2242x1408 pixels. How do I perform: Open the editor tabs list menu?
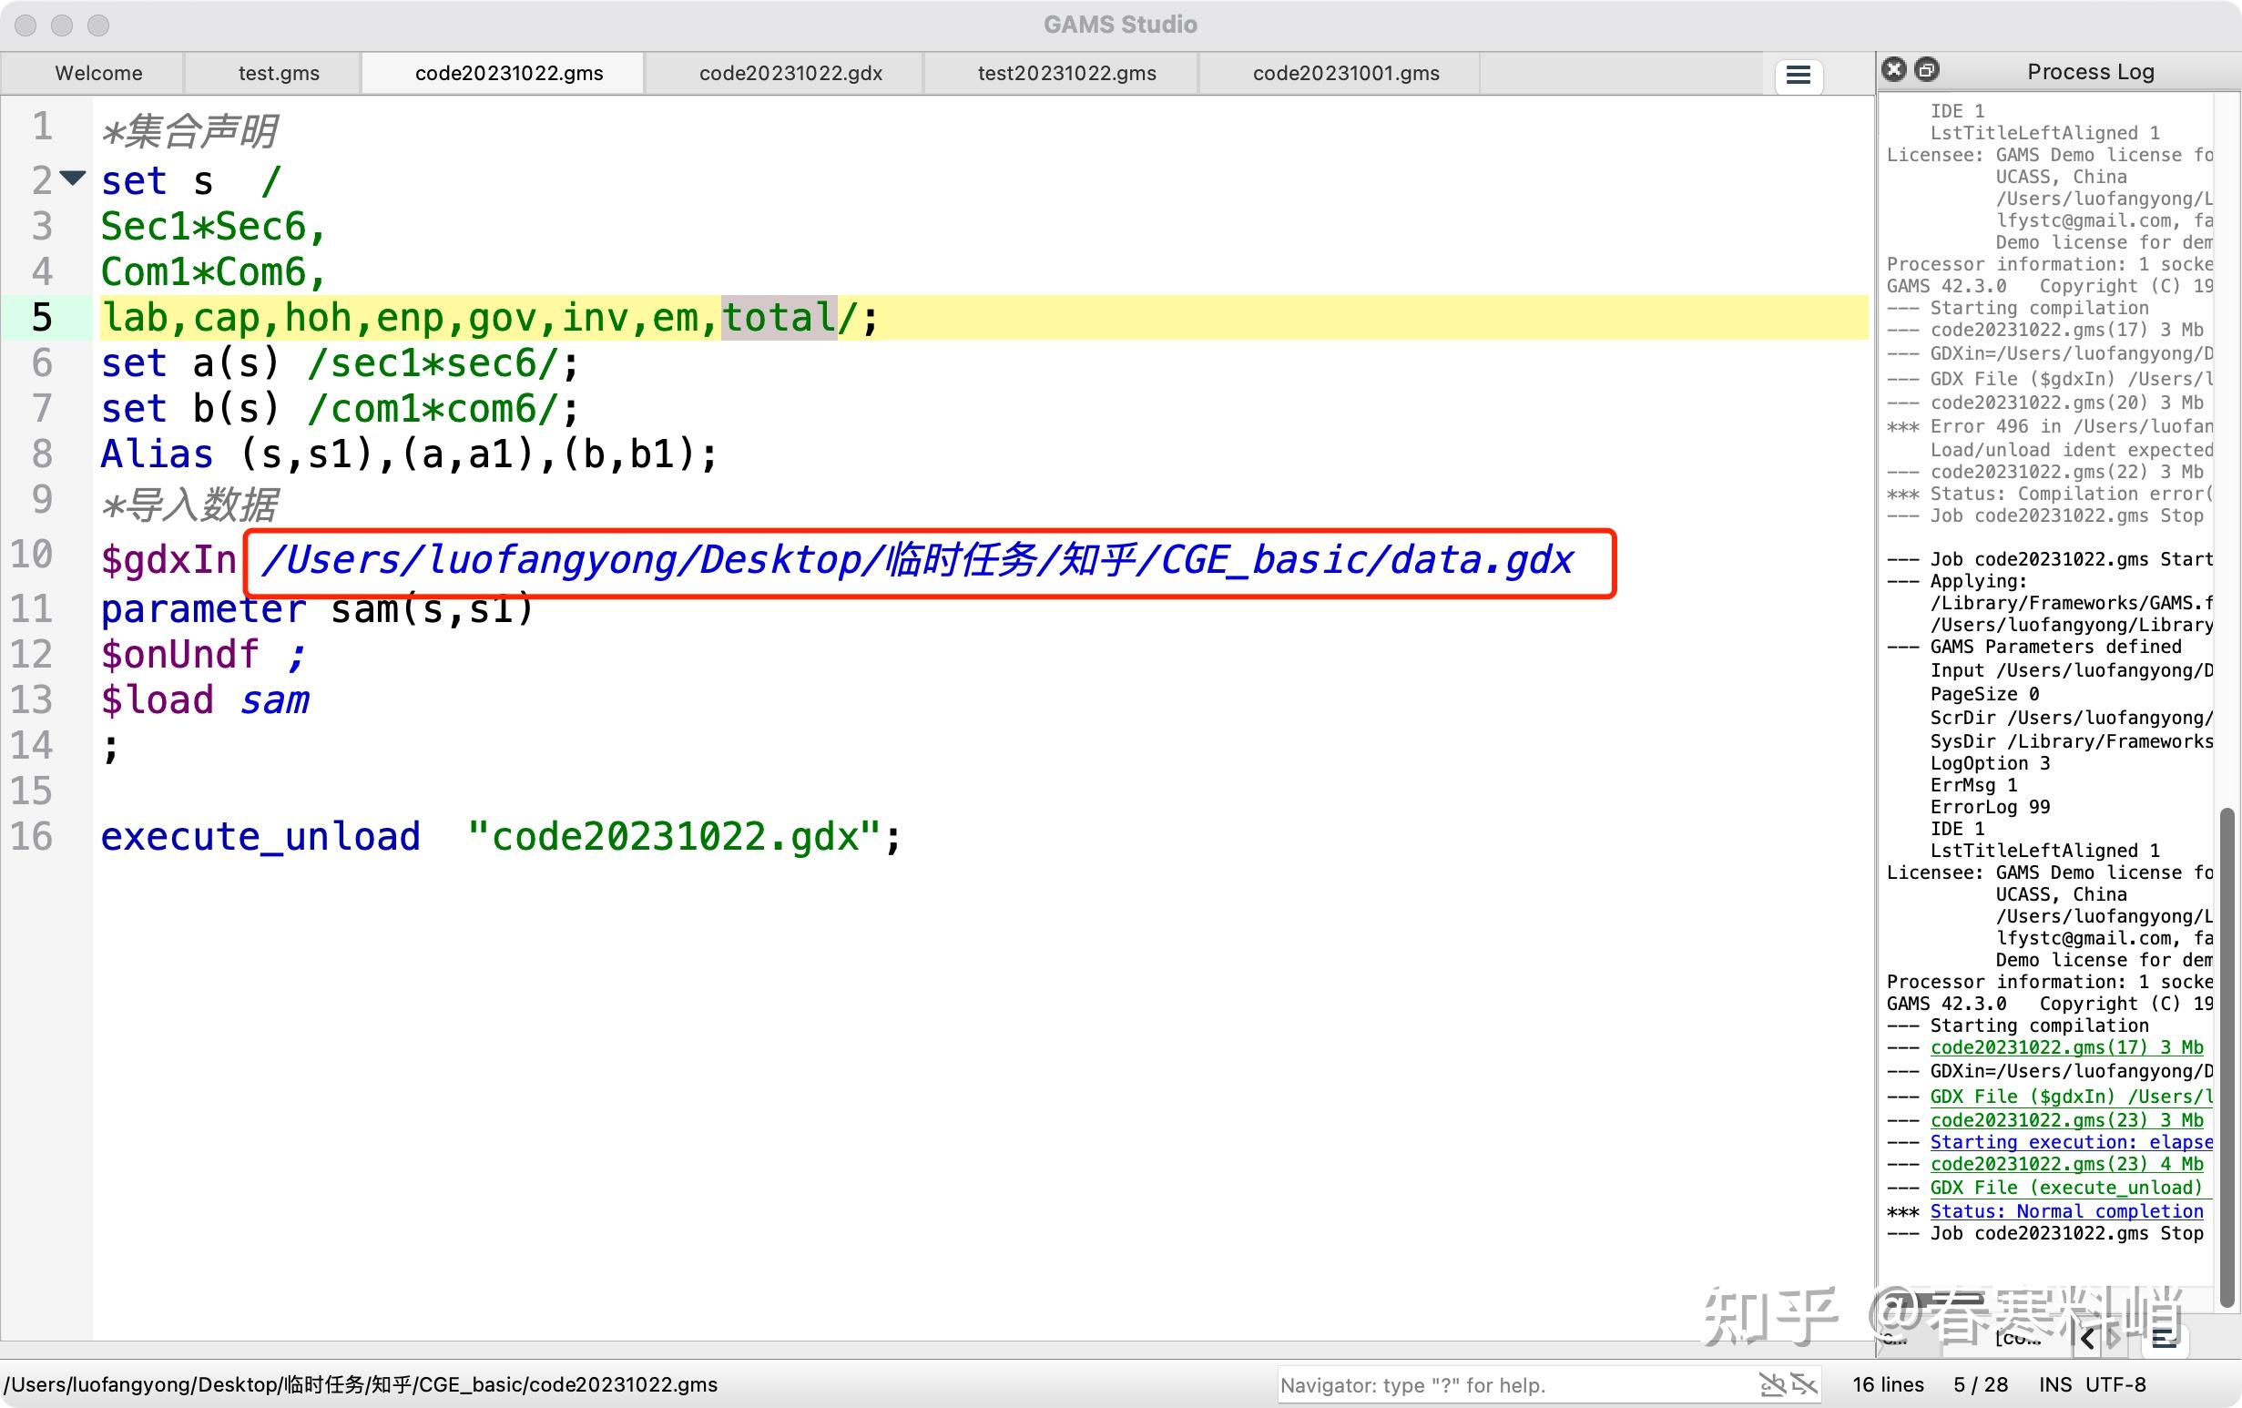click(1798, 76)
